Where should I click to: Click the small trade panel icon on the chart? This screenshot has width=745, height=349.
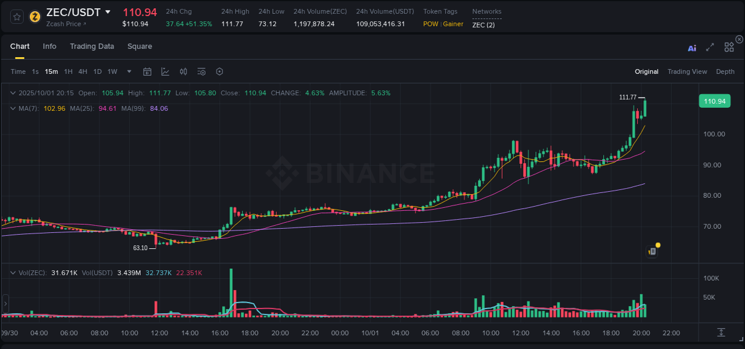click(x=651, y=251)
